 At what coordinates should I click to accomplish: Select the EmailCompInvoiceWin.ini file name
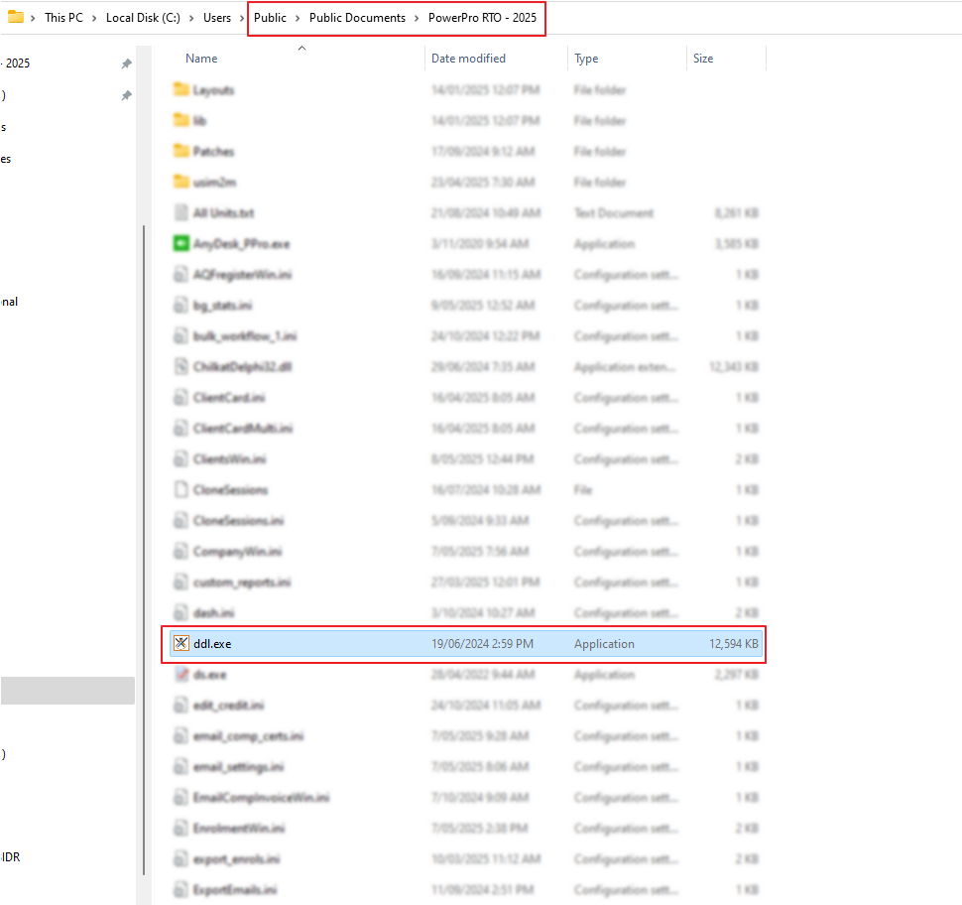click(262, 797)
